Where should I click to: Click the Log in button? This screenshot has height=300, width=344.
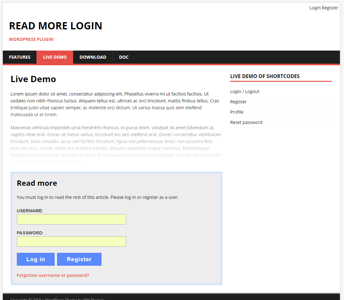(35, 259)
